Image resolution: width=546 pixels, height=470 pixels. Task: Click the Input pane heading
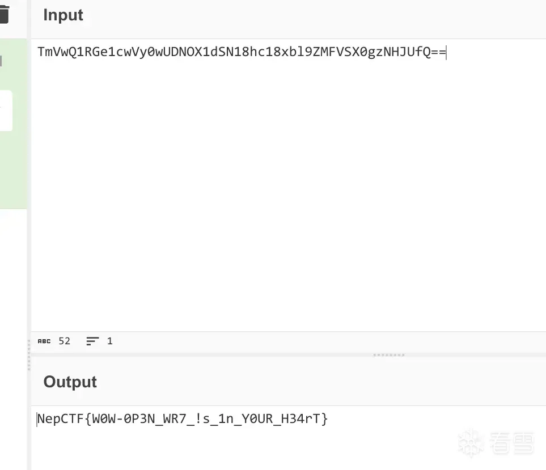pyautogui.click(x=64, y=15)
